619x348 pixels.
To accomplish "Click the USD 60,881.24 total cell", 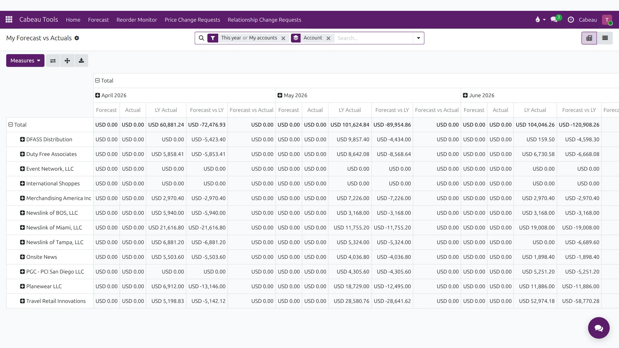I will coord(166,125).
